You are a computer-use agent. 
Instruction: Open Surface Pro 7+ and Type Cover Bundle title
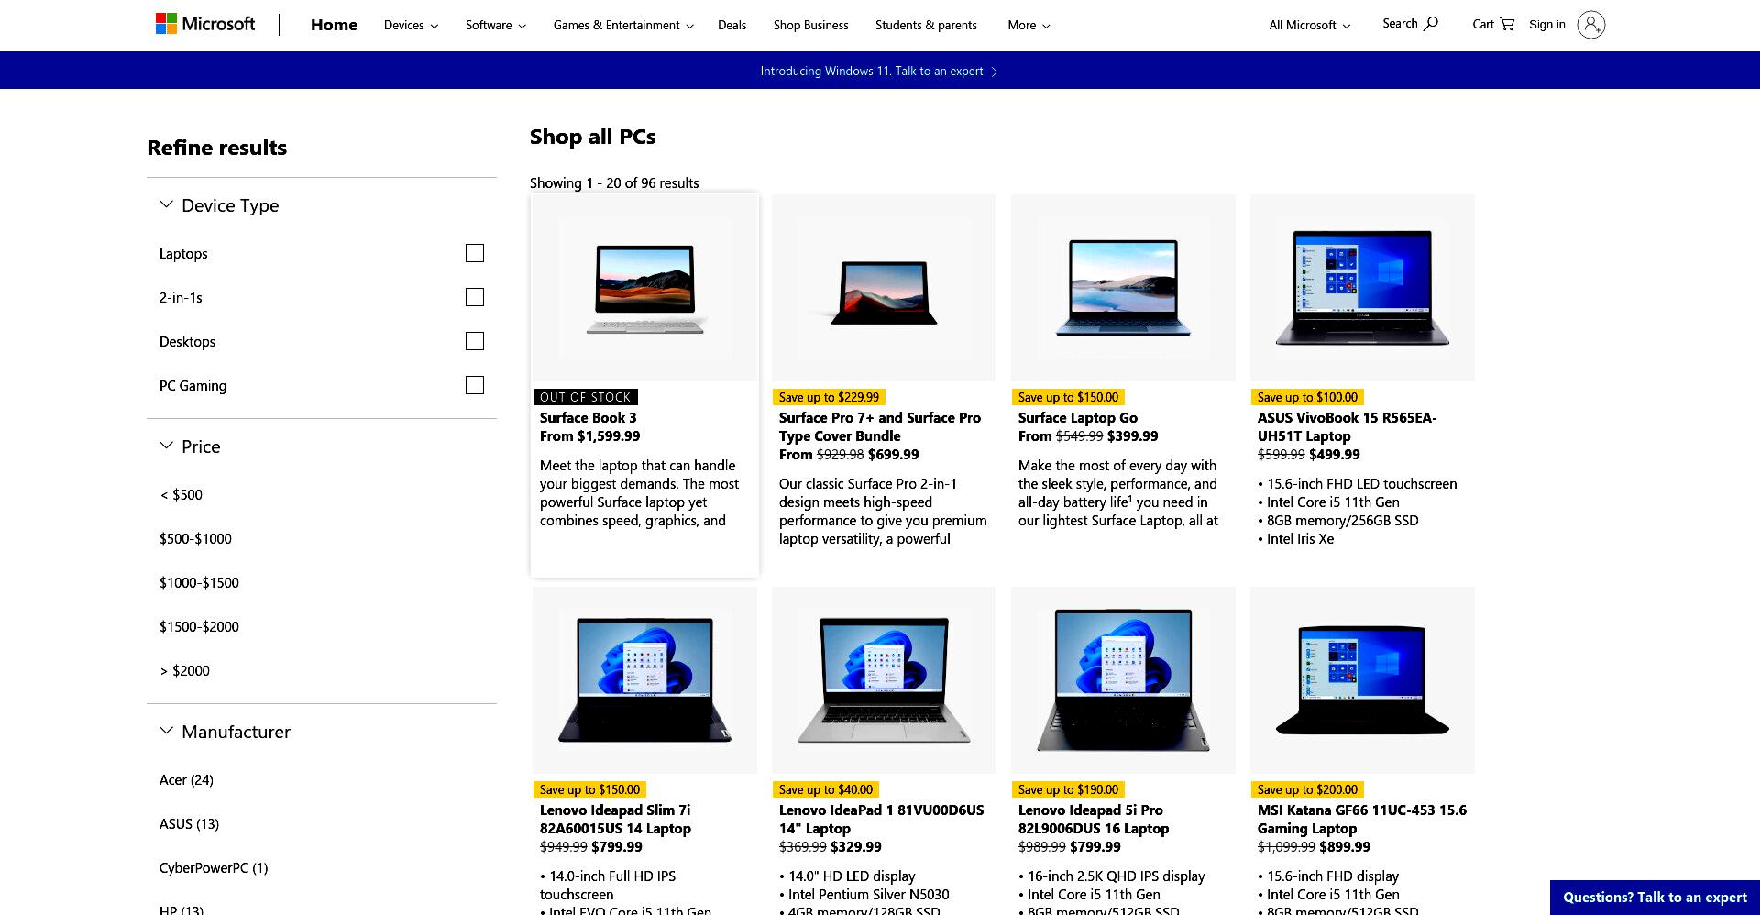point(880,426)
